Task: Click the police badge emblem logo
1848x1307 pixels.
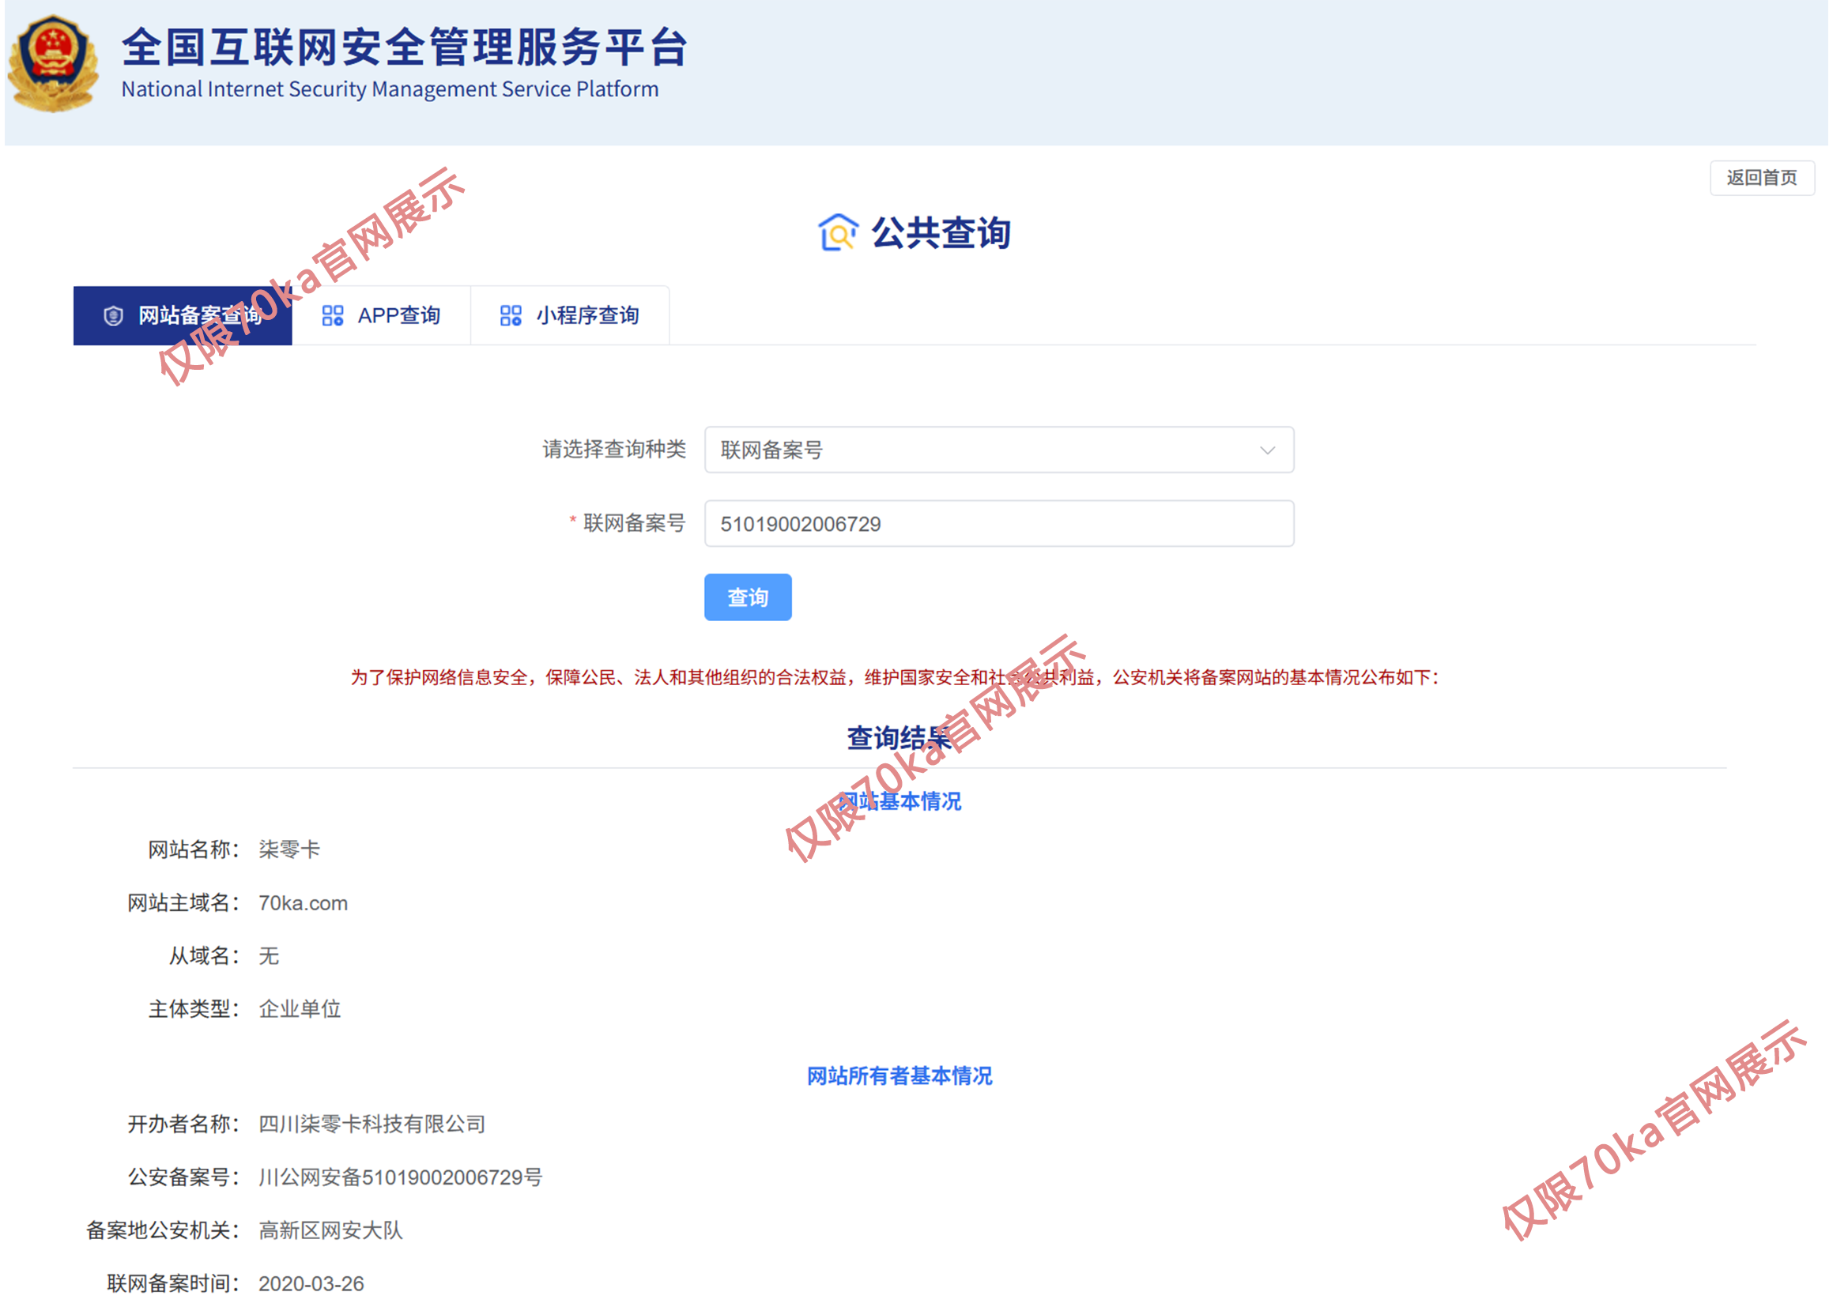Action: pyautogui.click(x=53, y=63)
